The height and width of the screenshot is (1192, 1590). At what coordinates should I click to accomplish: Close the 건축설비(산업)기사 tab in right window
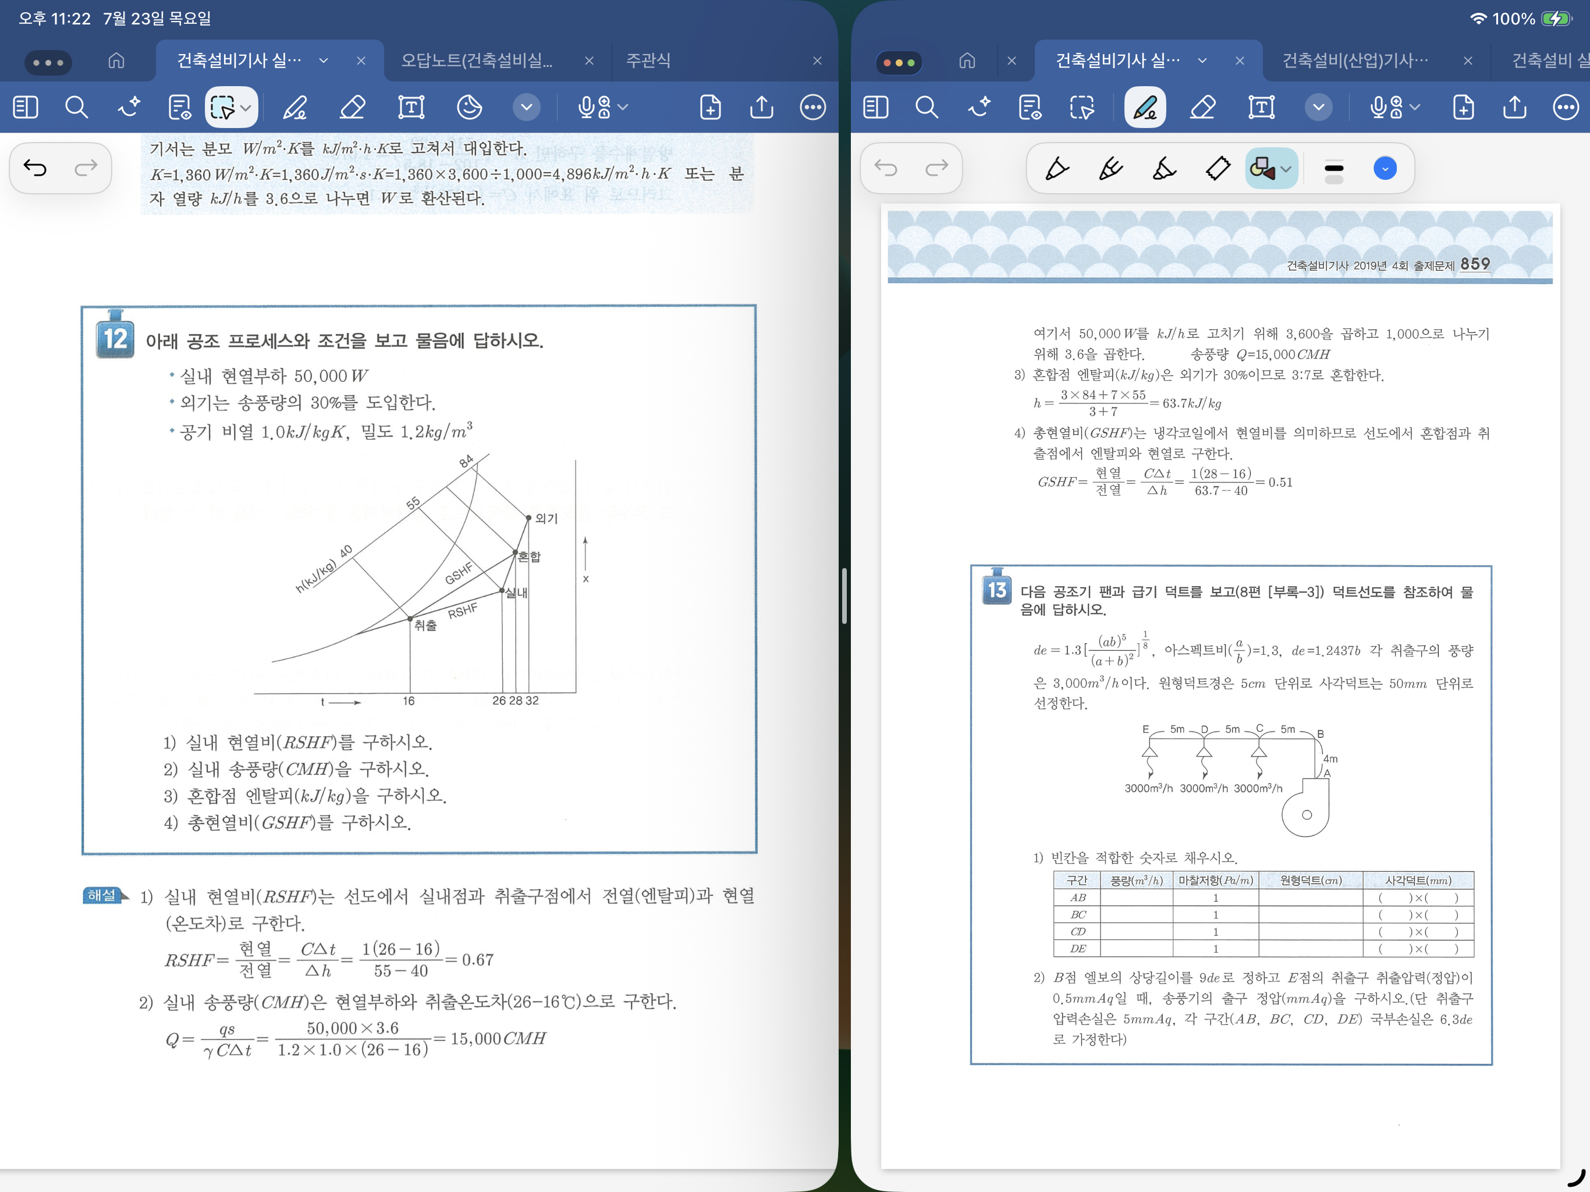(x=1468, y=61)
